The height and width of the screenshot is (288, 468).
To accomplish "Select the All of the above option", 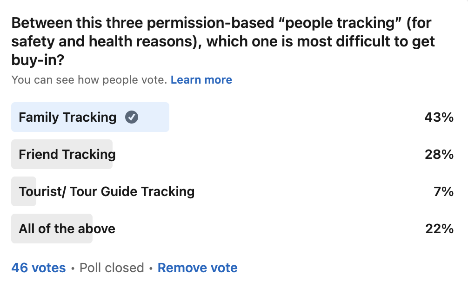I will pos(67,229).
